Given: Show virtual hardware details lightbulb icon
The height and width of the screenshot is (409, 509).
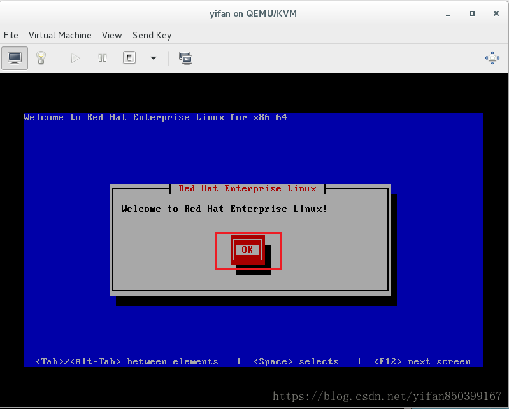Looking at the screenshot, I should coord(41,59).
